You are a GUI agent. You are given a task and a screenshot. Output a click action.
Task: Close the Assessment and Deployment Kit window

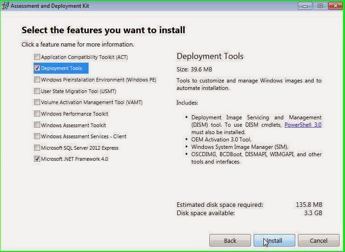click(333, 6)
